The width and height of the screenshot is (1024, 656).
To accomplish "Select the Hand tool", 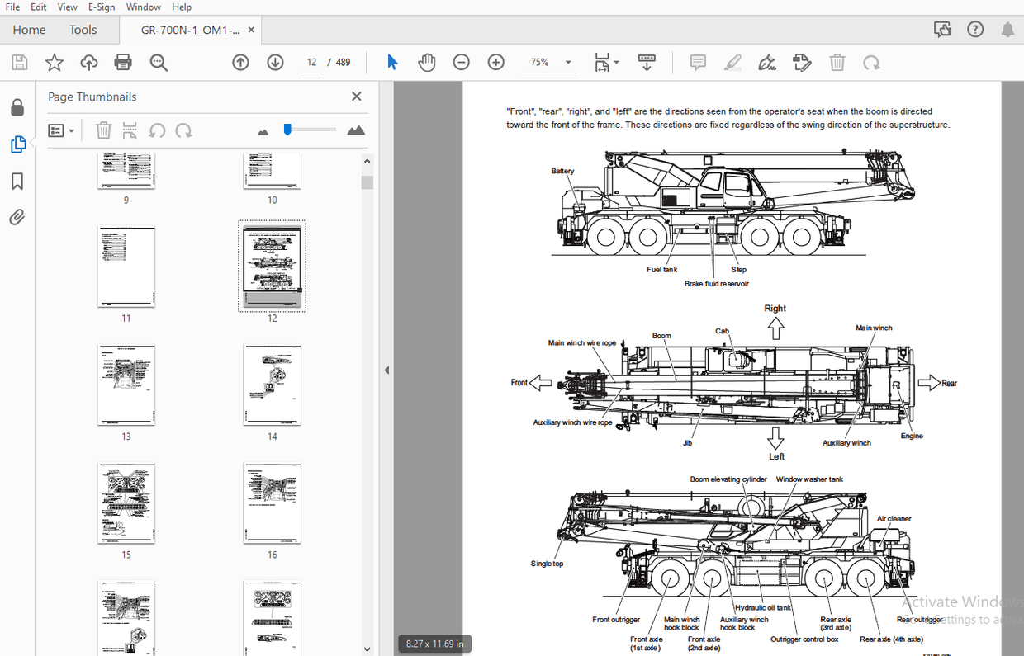I will (x=426, y=62).
